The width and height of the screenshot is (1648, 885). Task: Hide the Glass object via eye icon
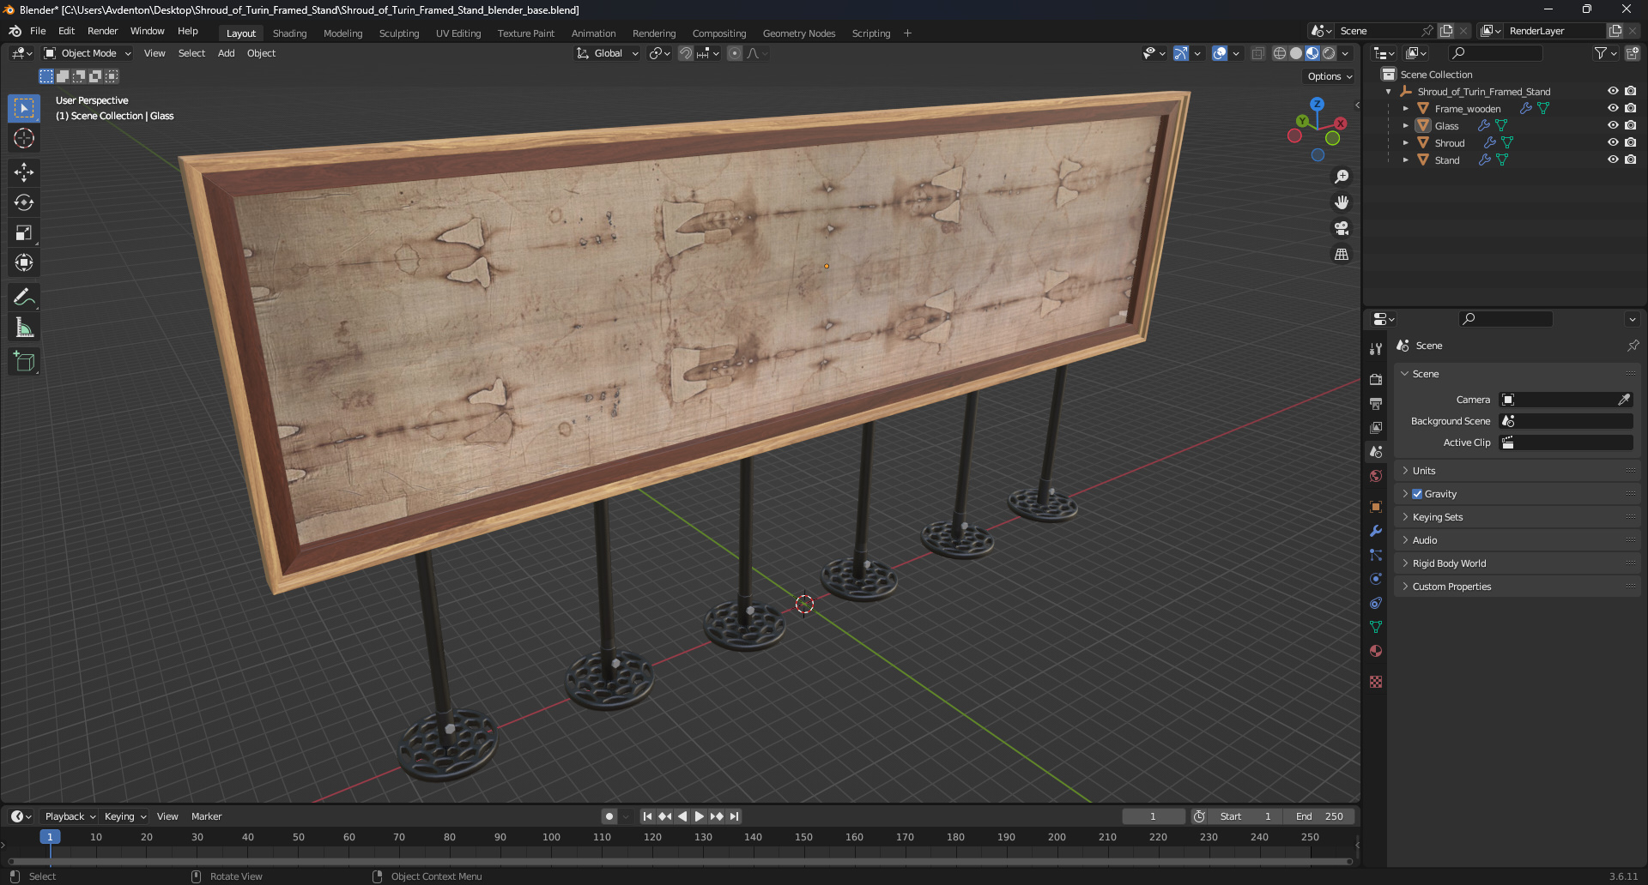click(x=1613, y=126)
